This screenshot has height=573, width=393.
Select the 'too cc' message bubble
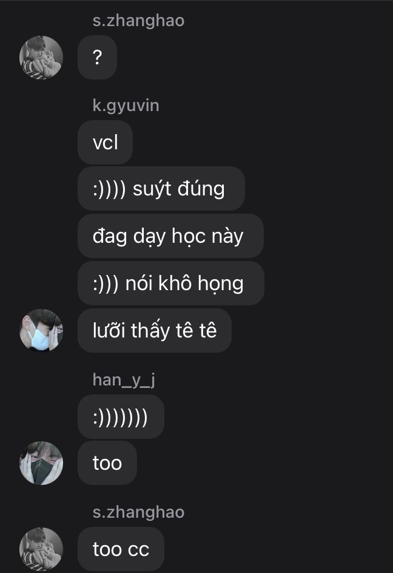[121, 549]
